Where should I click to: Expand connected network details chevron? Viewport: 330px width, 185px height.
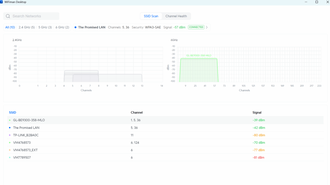[207, 27]
